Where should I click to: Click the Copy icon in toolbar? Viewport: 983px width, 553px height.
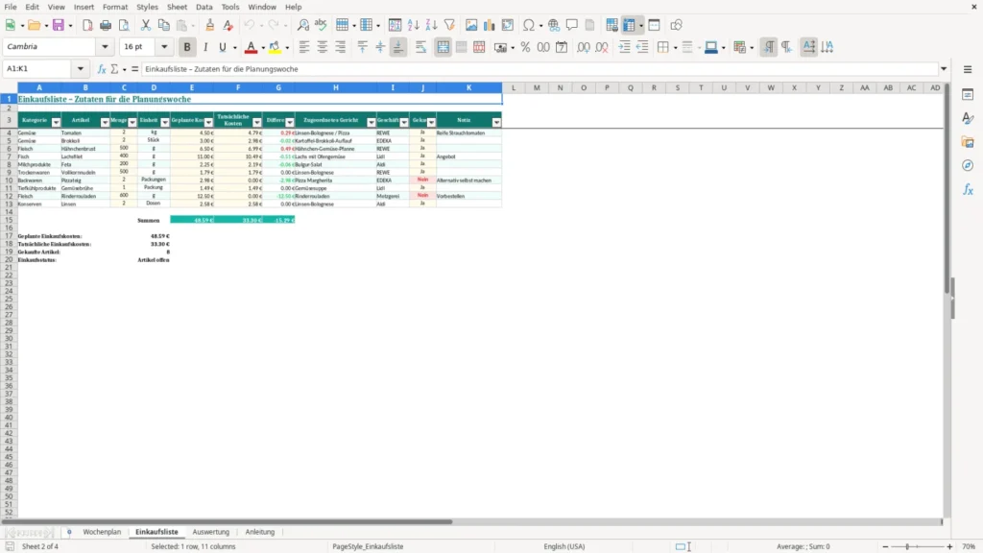click(x=163, y=25)
